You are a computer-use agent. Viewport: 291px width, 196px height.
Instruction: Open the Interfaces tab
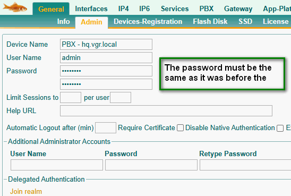pos(91,8)
